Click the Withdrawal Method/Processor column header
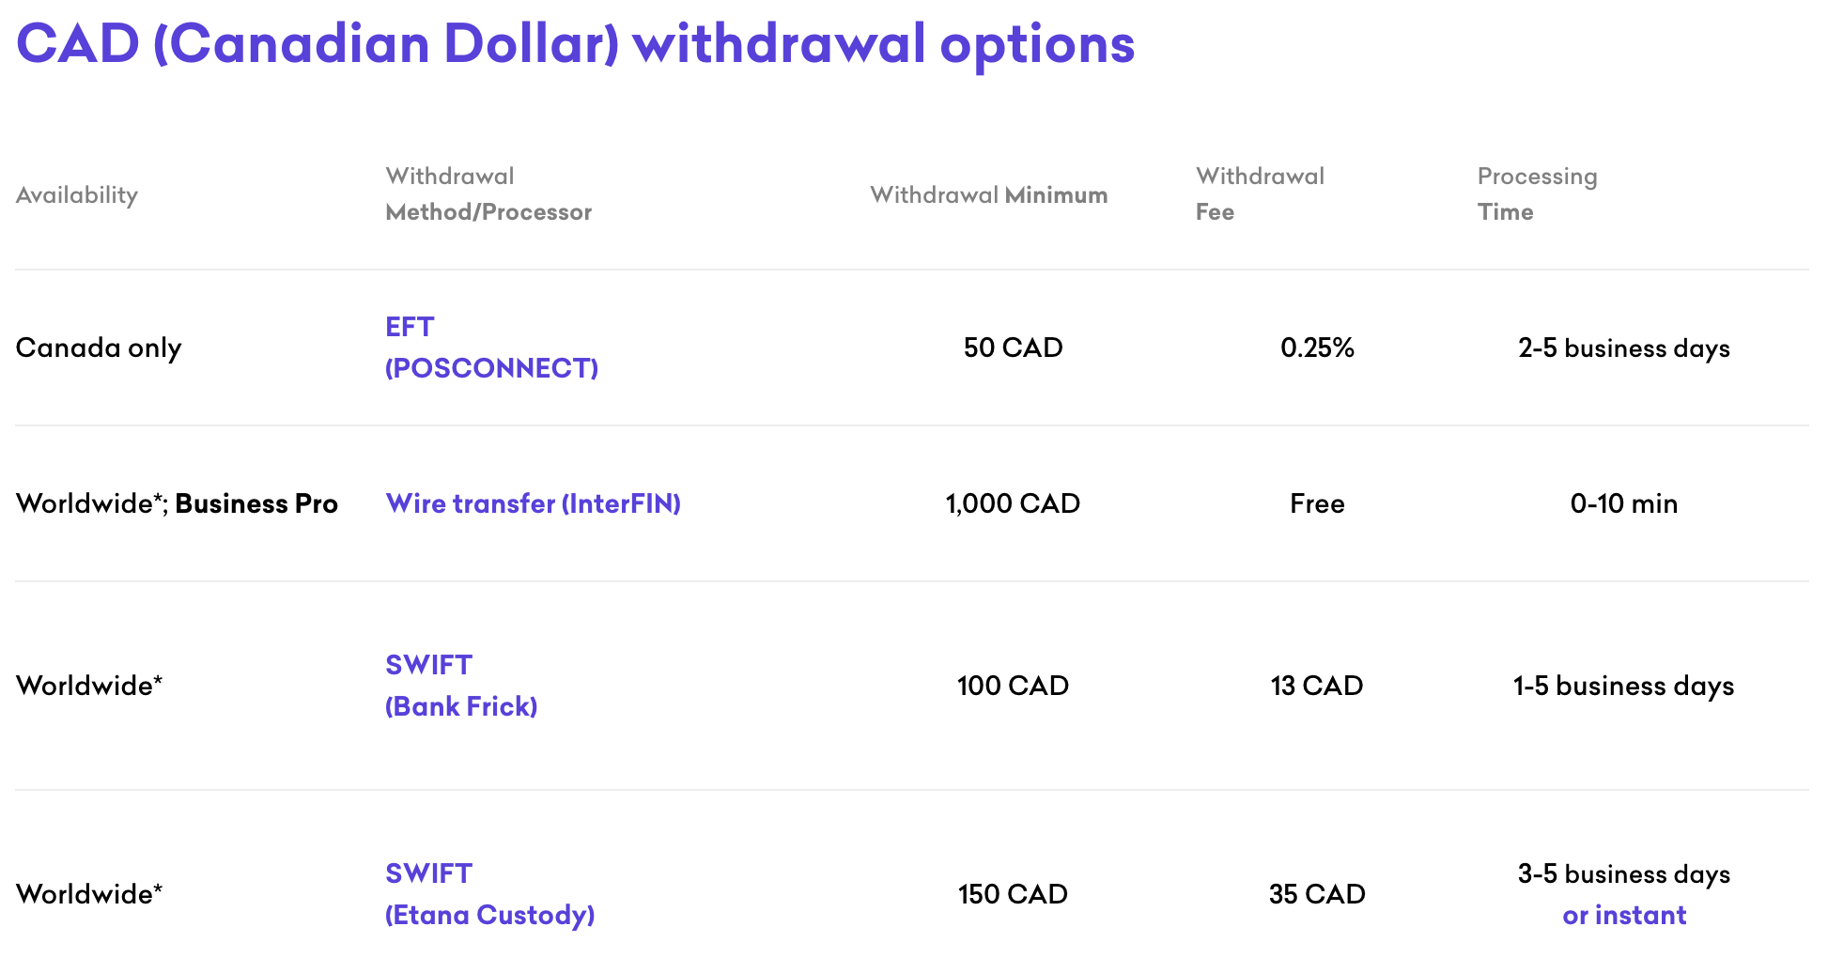1828x973 pixels. click(x=488, y=194)
